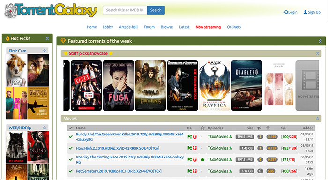Open the Now streaming menu item
328x180 pixels.
click(x=208, y=27)
